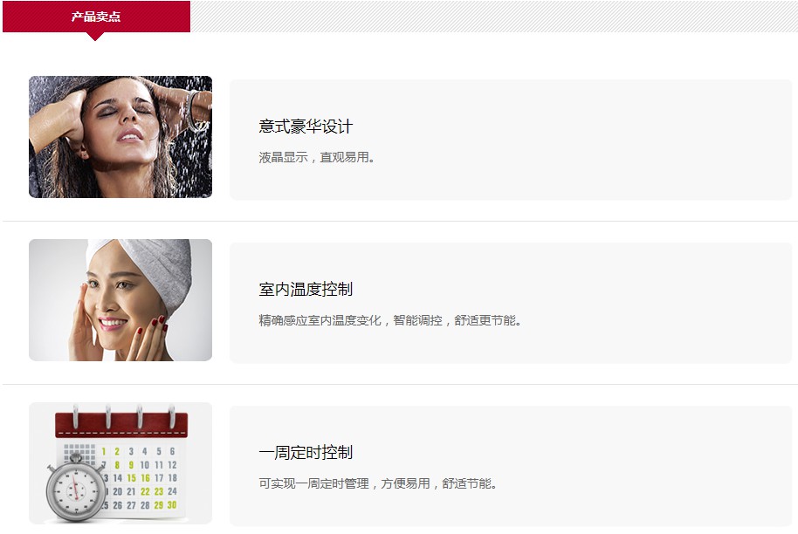
Task: Select the 产品卖点 tab header
Action: tap(96, 17)
